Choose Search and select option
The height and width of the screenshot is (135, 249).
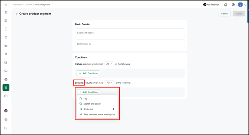coord(97,104)
